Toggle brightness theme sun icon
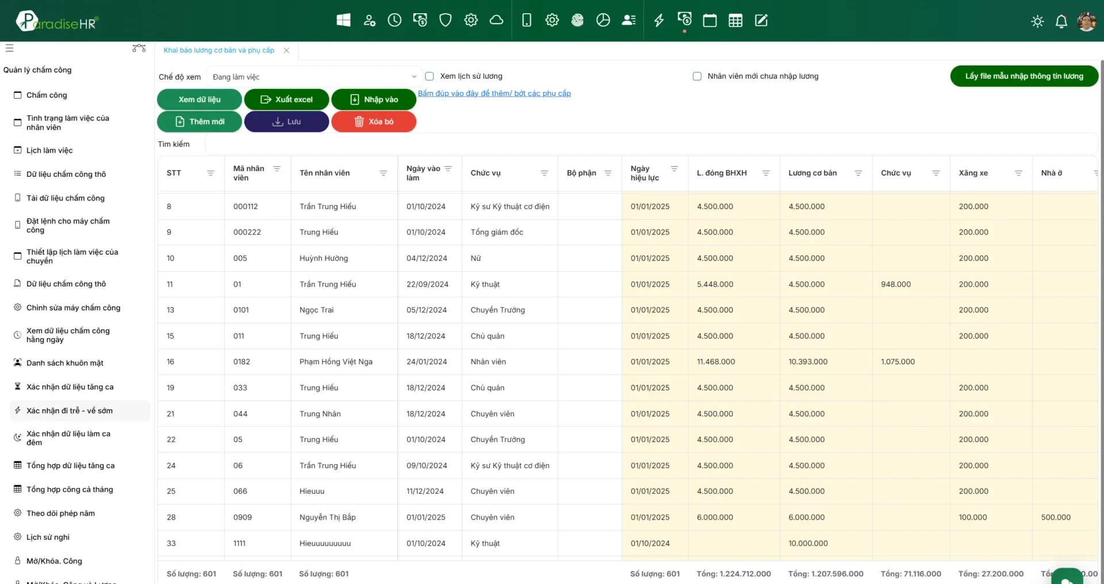Viewport: 1104px width, 584px height. 1037,22
